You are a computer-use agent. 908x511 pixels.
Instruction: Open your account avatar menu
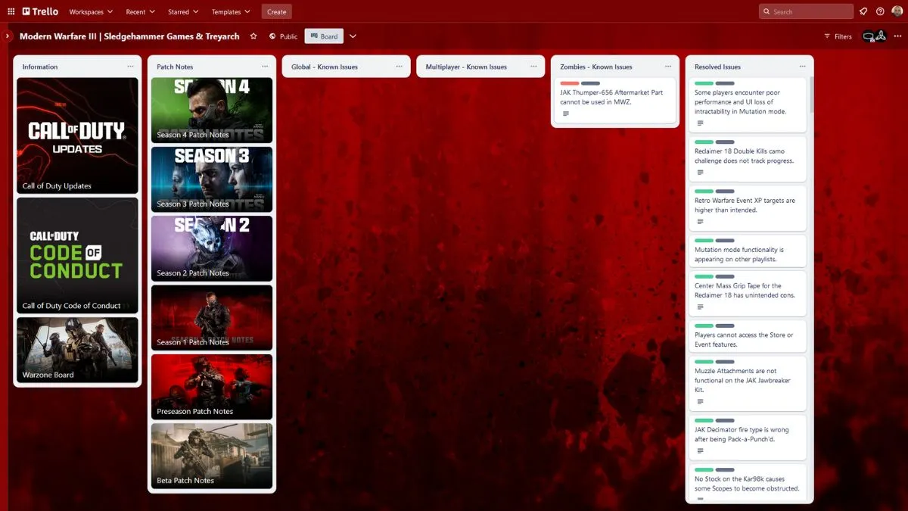tap(896, 11)
